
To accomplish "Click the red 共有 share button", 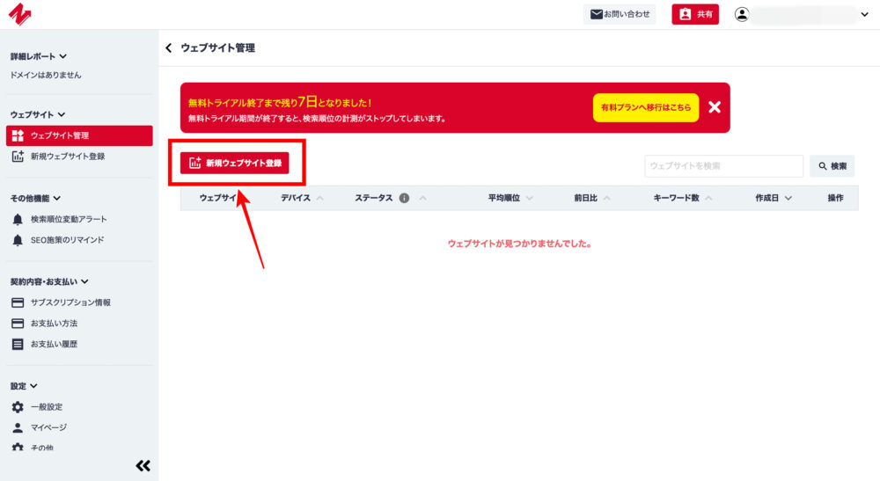I will 695,14.
